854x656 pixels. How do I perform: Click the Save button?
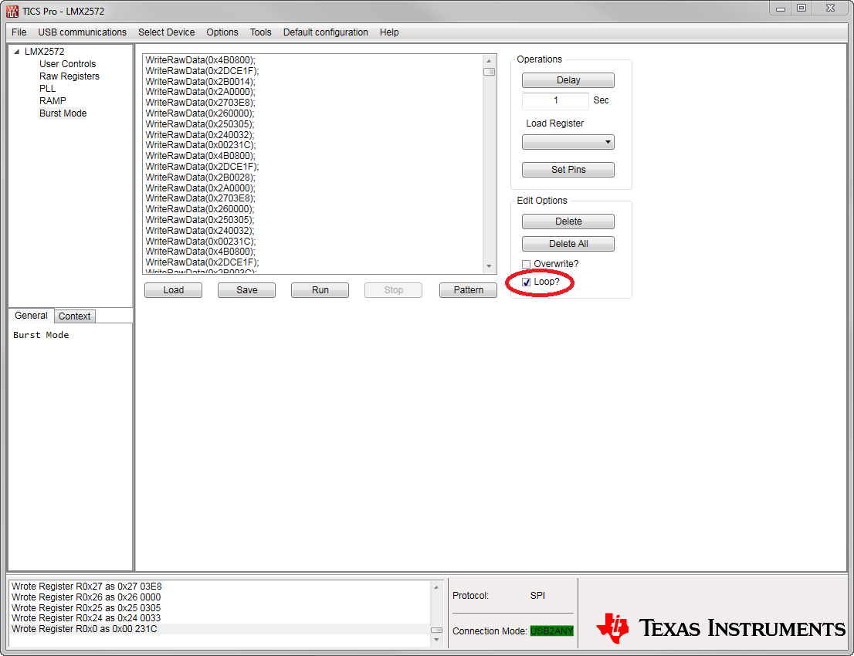(x=247, y=290)
